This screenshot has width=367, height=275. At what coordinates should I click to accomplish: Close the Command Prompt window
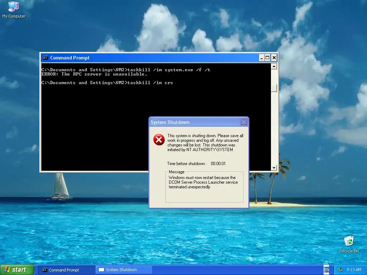[x=274, y=58]
